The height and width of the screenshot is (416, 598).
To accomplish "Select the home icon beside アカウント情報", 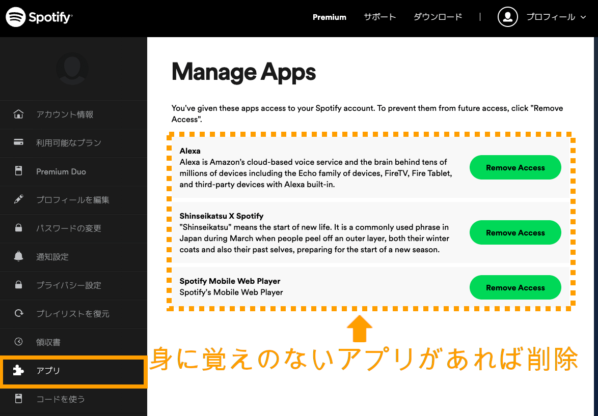I will [x=19, y=114].
